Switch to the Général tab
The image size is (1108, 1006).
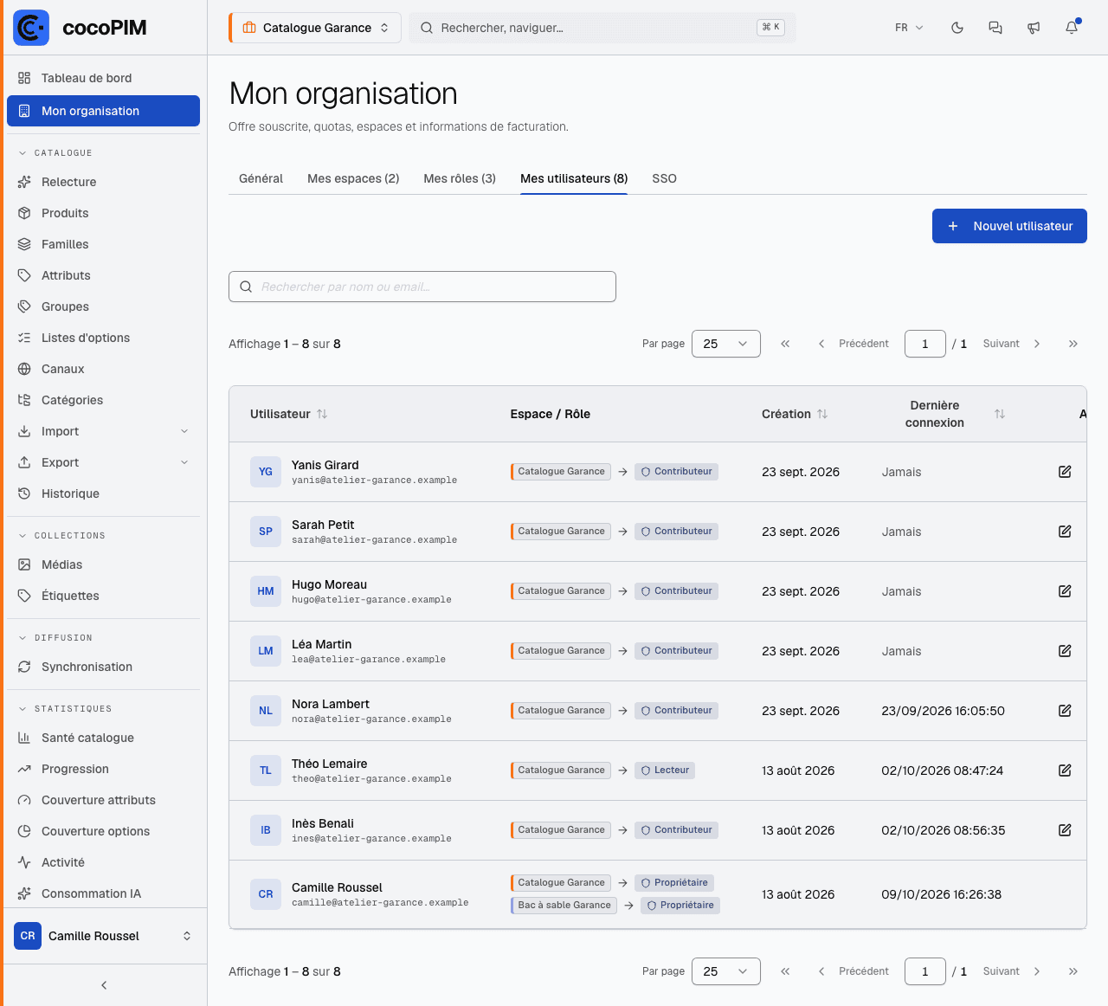261,178
